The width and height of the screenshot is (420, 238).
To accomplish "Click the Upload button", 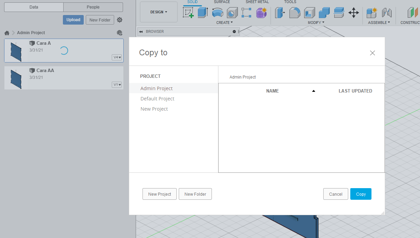I will [x=73, y=20].
